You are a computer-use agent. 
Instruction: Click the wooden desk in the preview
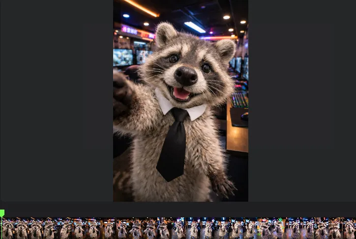click(237, 135)
